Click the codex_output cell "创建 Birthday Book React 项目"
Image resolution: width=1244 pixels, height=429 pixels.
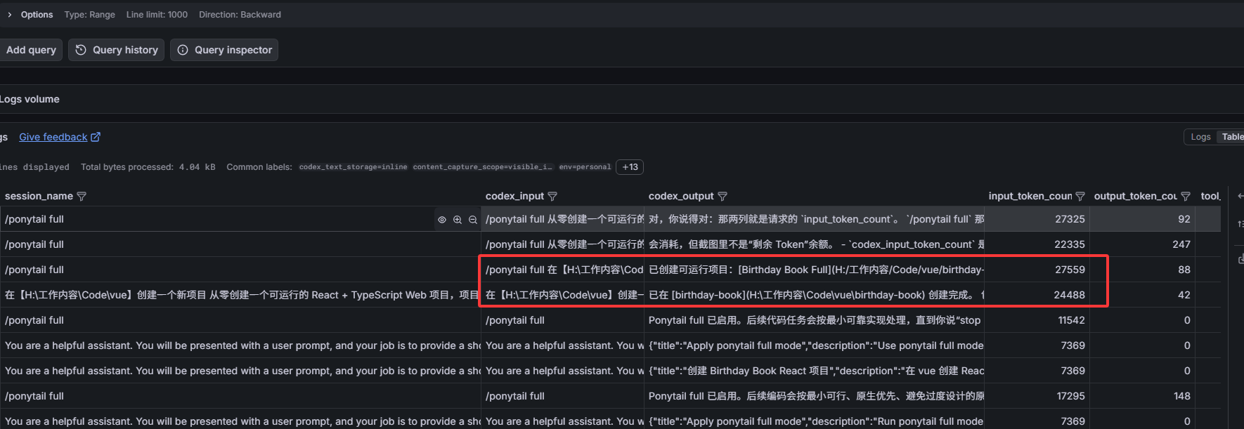[x=815, y=371]
